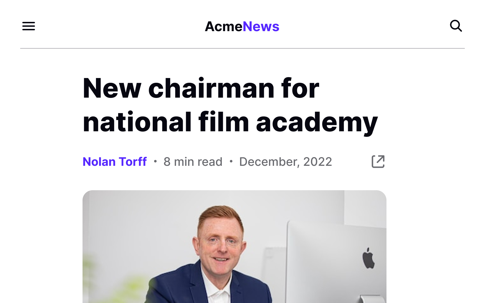The width and height of the screenshot is (485, 303).
Task: Go to the AcmeNews homepage logo
Action: coord(242,27)
